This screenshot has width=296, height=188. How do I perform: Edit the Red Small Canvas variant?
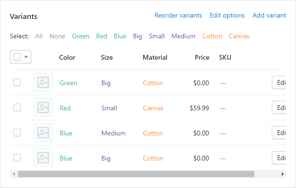point(279,107)
